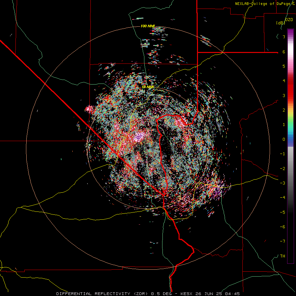Click the "50 NMI" range ring label
This screenshot has height=296, width=296.
click(148, 87)
